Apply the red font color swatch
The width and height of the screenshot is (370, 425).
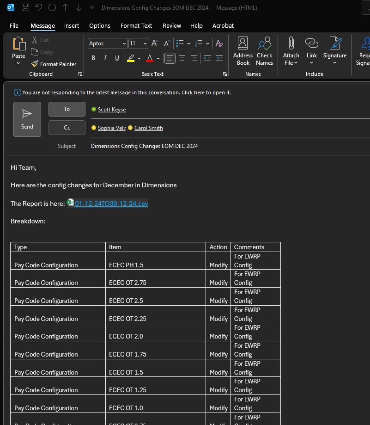coord(149,58)
